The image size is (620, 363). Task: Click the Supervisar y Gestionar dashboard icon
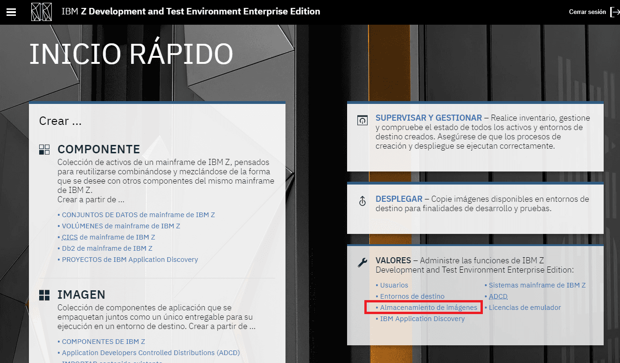[x=362, y=121]
